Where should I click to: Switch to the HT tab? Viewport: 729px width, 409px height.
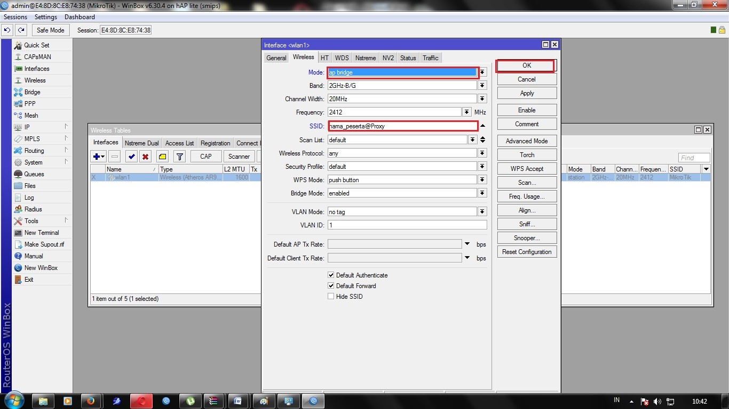click(324, 58)
